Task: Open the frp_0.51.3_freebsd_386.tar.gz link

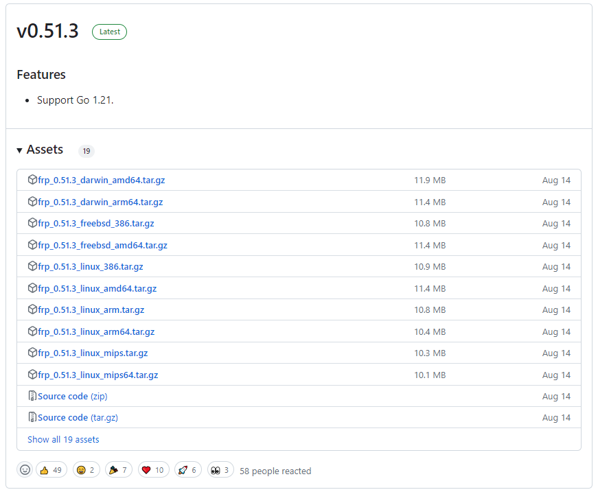Action: (x=96, y=224)
